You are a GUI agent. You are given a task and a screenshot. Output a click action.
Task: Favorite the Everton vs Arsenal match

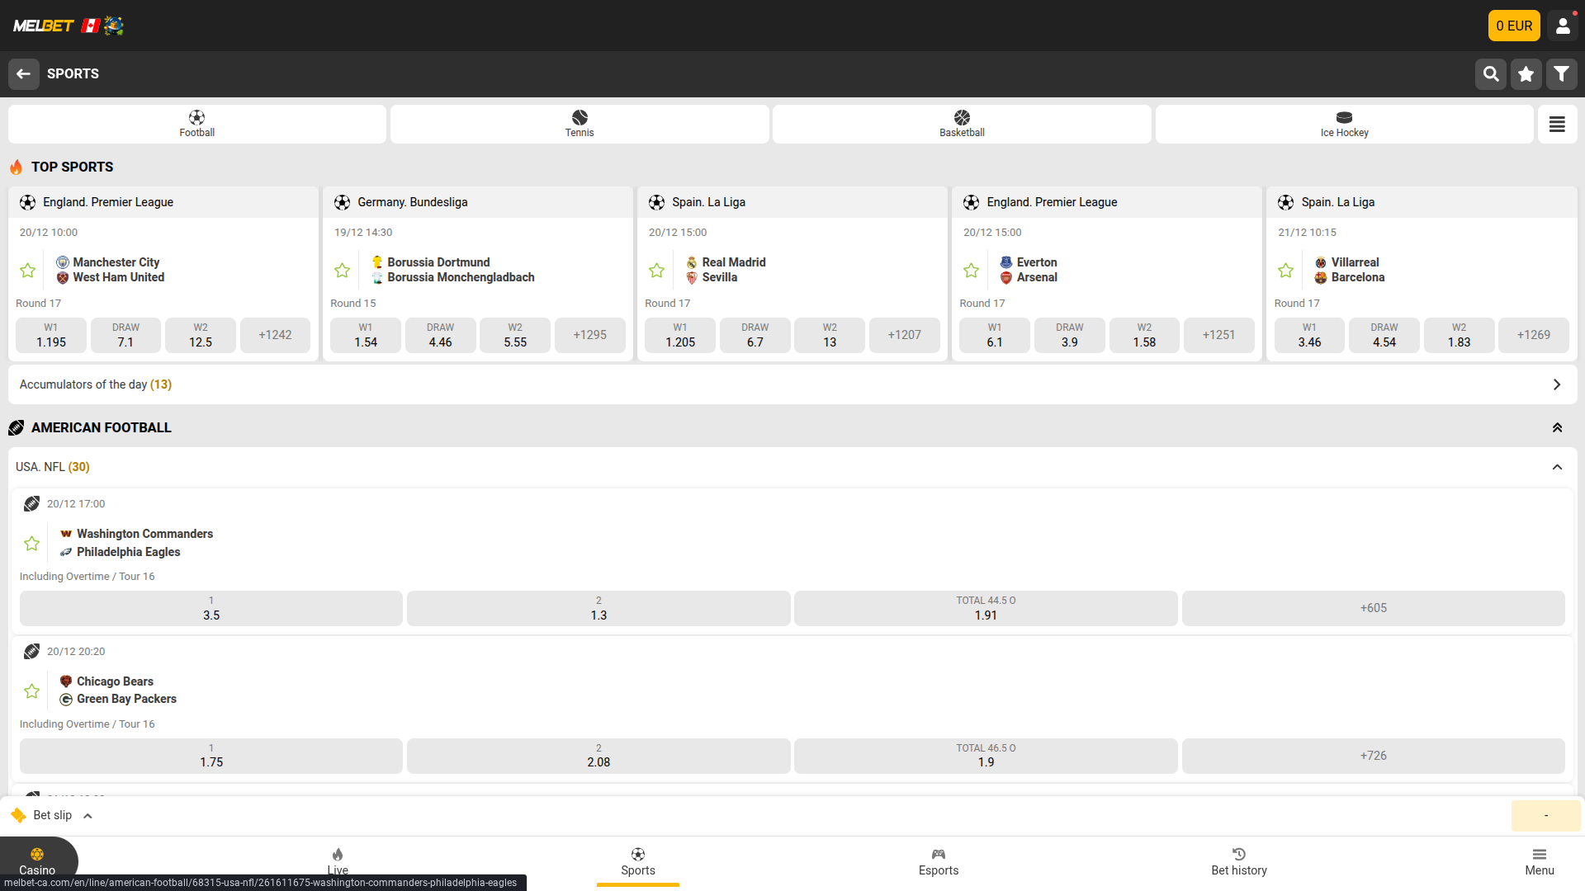pyautogui.click(x=971, y=270)
